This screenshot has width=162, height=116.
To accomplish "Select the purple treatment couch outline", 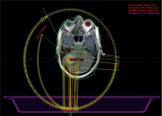I will tap(82, 104).
